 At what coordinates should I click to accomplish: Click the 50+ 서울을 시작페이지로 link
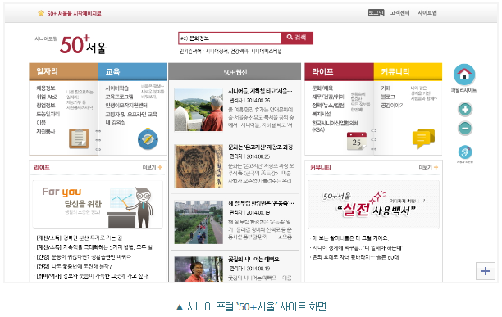pyautogui.click(x=75, y=13)
